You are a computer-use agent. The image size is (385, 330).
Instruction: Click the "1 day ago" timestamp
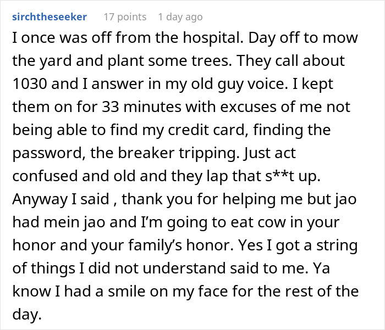click(181, 16)
